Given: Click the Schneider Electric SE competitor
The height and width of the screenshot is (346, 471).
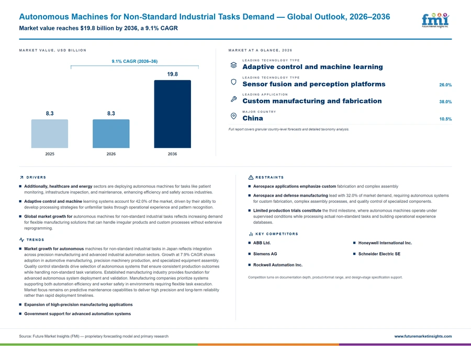Looking at the screenshot, I should 379,254.
